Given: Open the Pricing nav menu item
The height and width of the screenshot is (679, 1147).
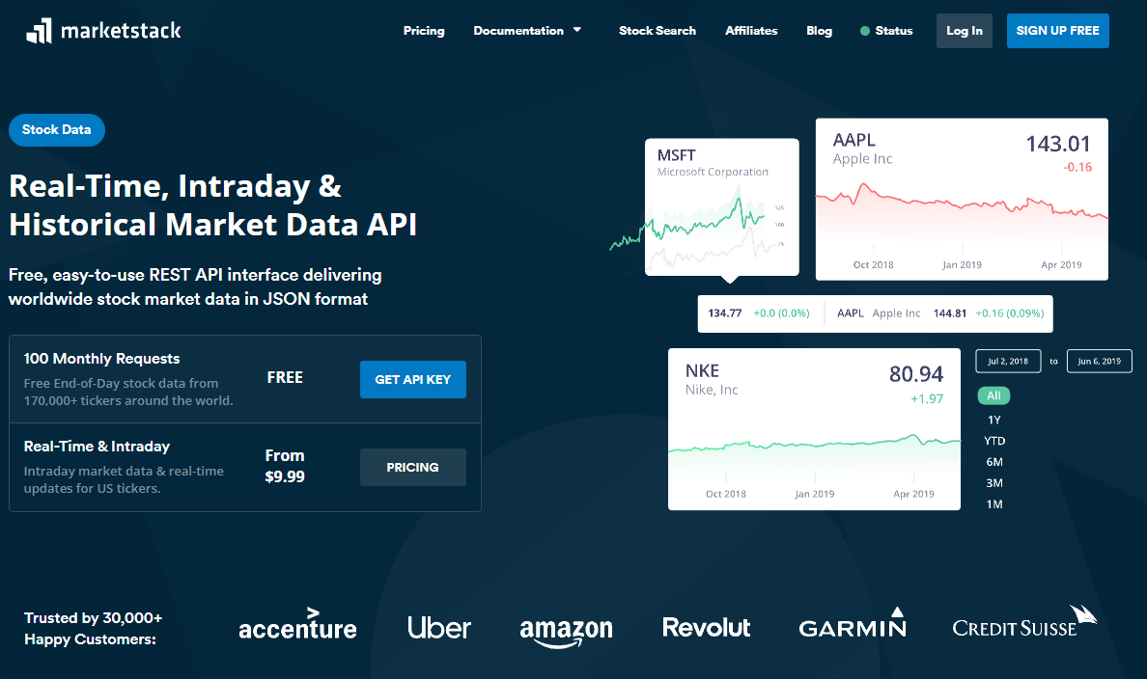Looking at the screenshot, I should tap(424, 31).
